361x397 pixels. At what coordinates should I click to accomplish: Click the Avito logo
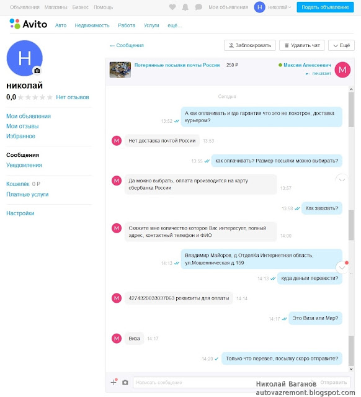tap(29, 24)
